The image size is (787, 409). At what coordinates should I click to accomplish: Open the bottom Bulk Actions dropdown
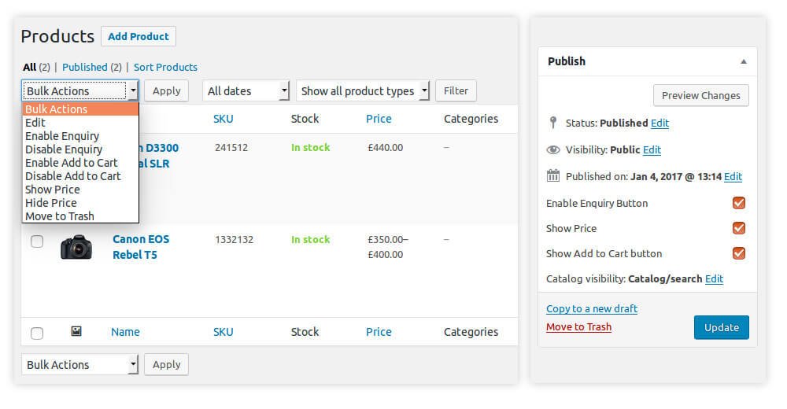pyautogui.click(x=79, y=364)
